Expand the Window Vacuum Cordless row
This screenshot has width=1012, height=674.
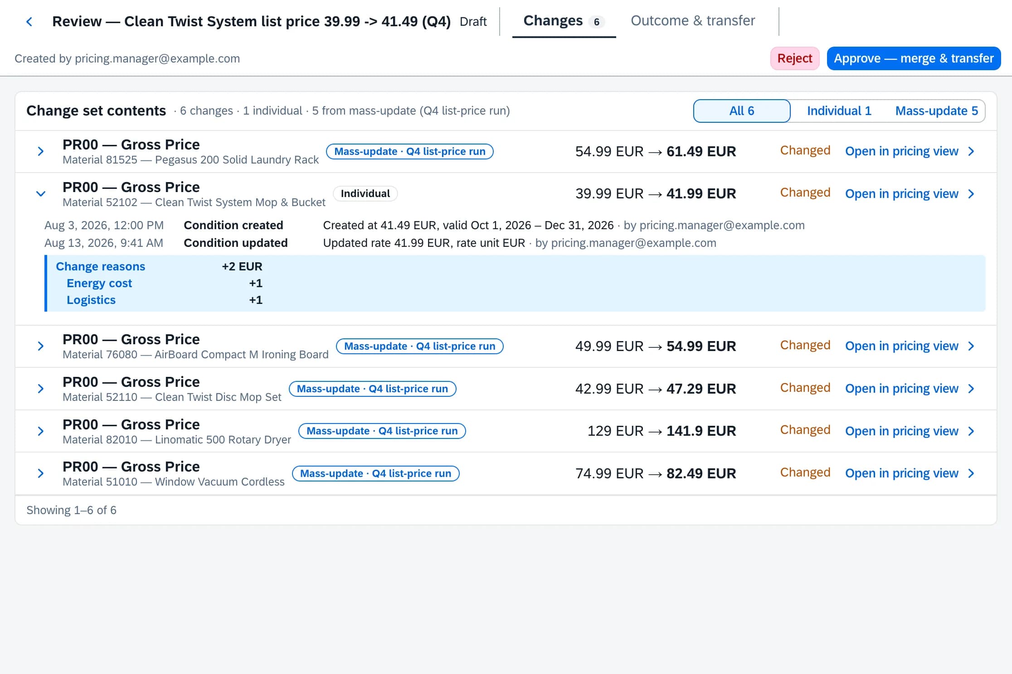(40, 473)
